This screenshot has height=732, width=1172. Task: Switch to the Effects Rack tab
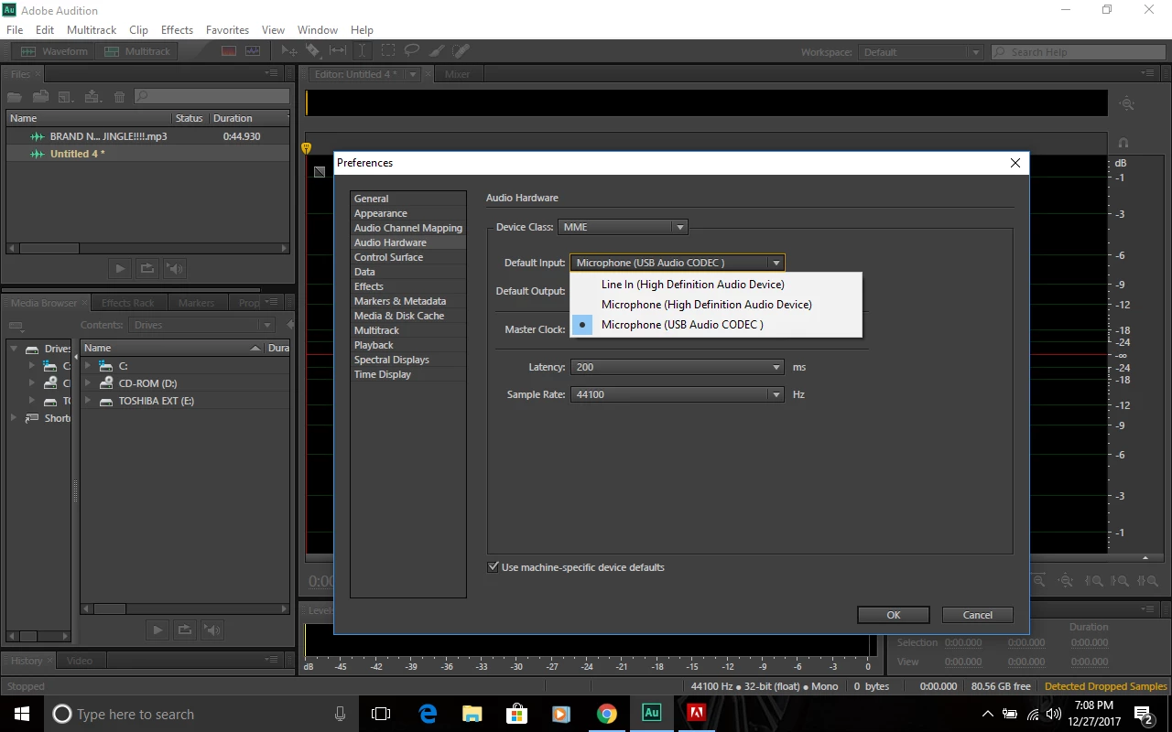click(x=127, y=303)
